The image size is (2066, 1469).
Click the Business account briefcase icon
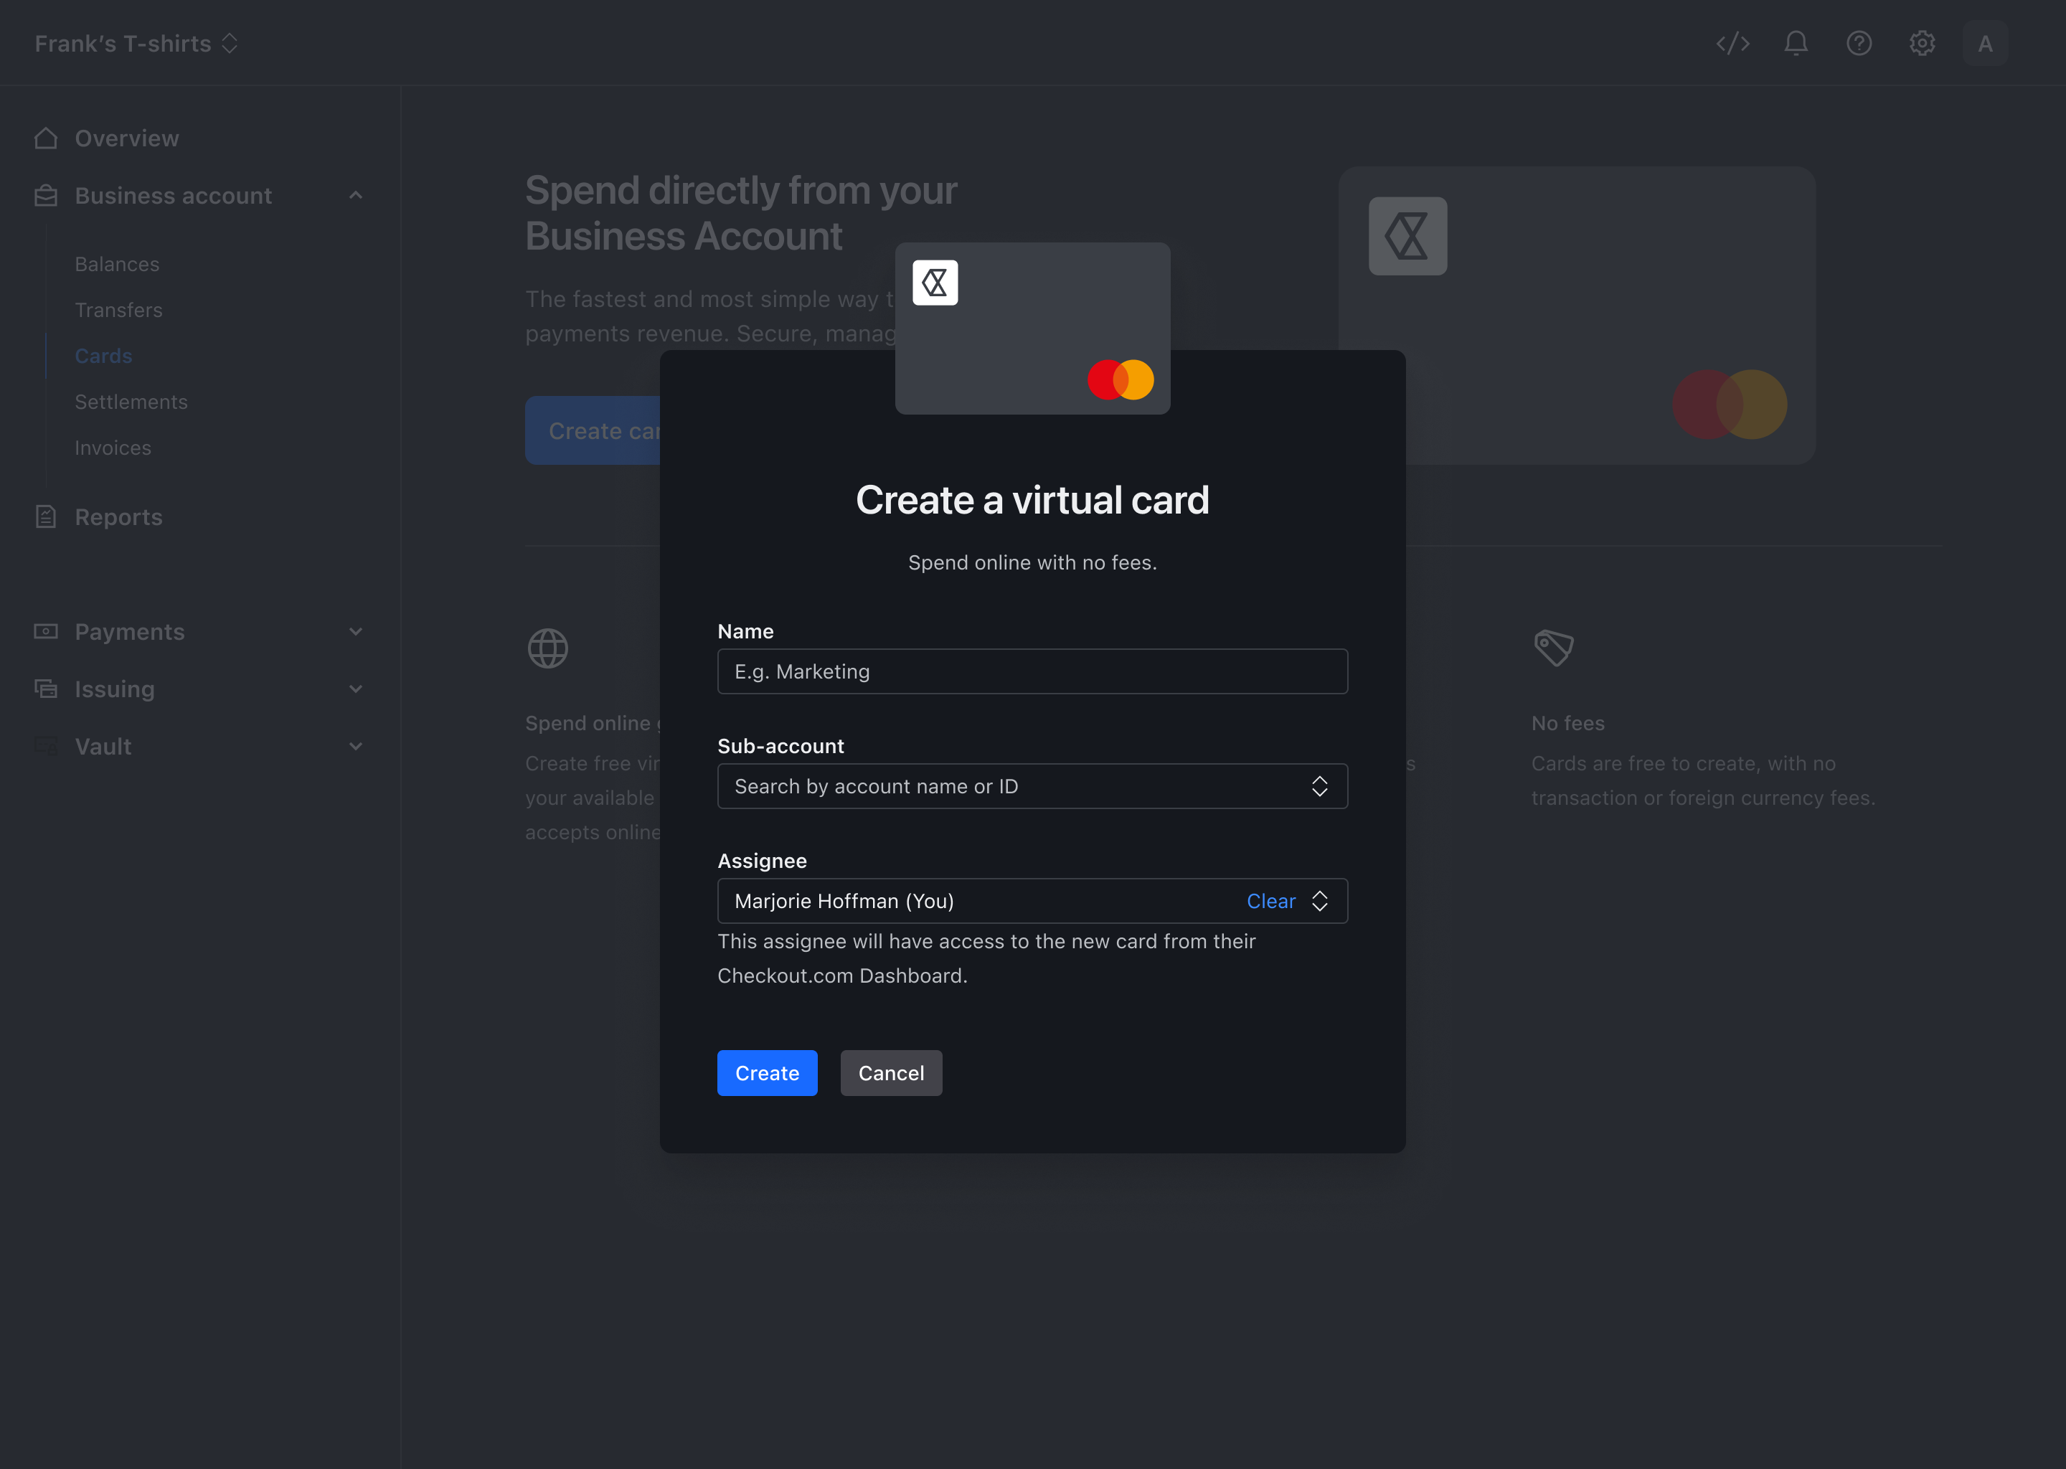click(x=46, y=195)
